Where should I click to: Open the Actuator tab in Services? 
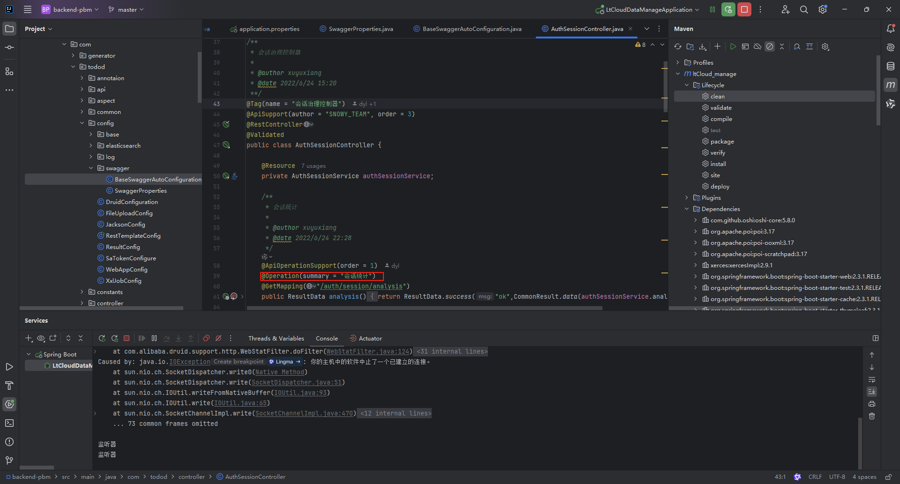click(x=370, y=338)
